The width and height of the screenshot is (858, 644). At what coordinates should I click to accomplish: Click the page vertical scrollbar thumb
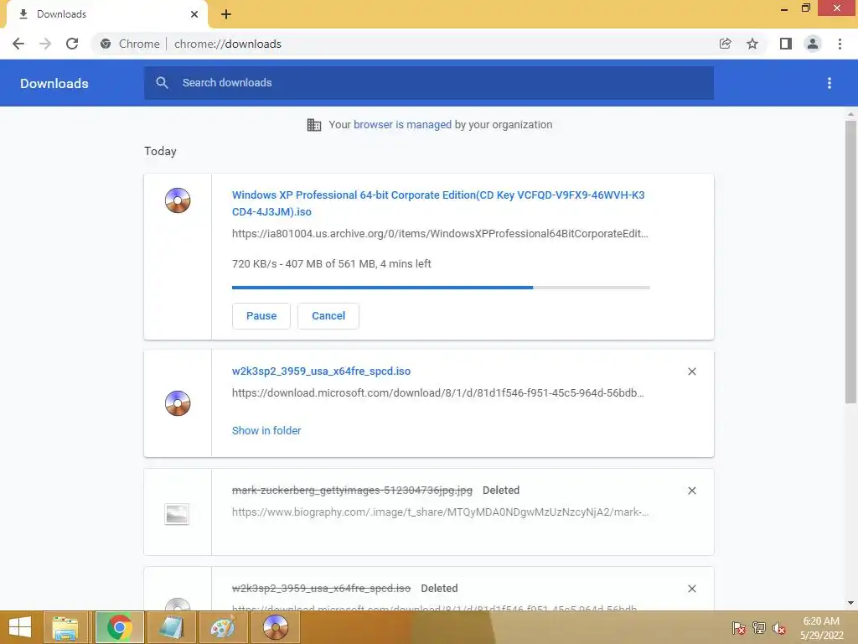850,262
